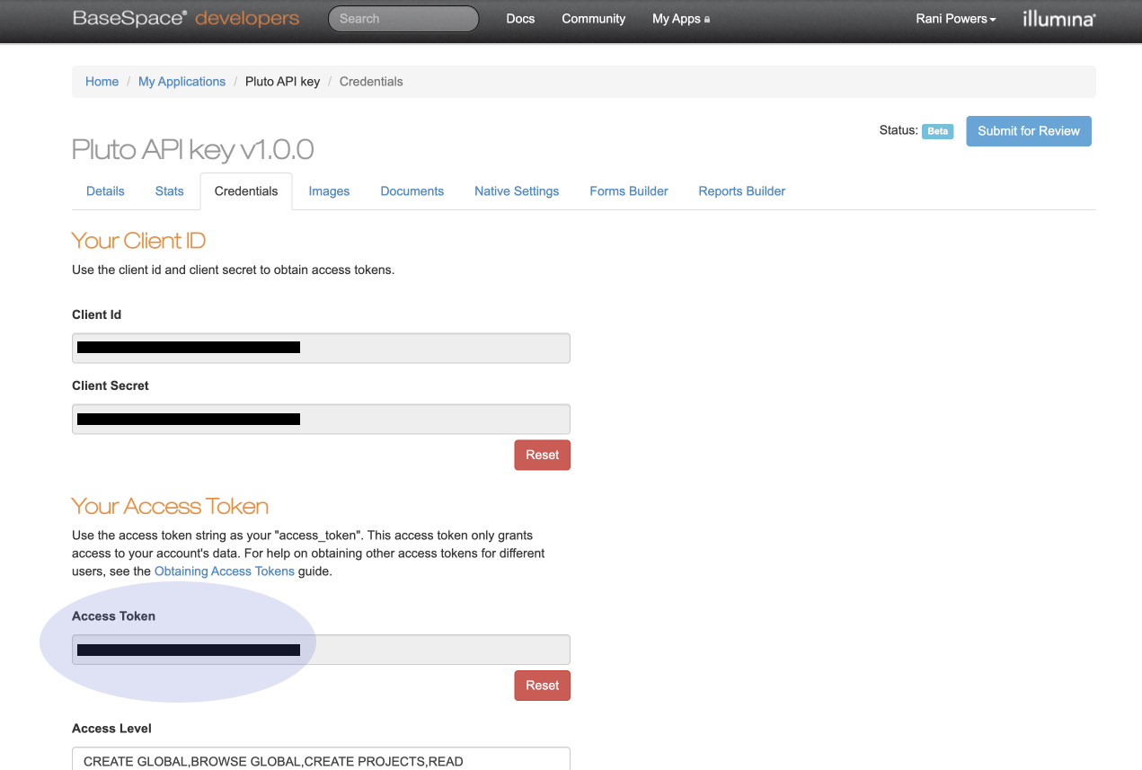Open the Reports Builder tab
This screenshot has width=1142, height=770.
742,191
